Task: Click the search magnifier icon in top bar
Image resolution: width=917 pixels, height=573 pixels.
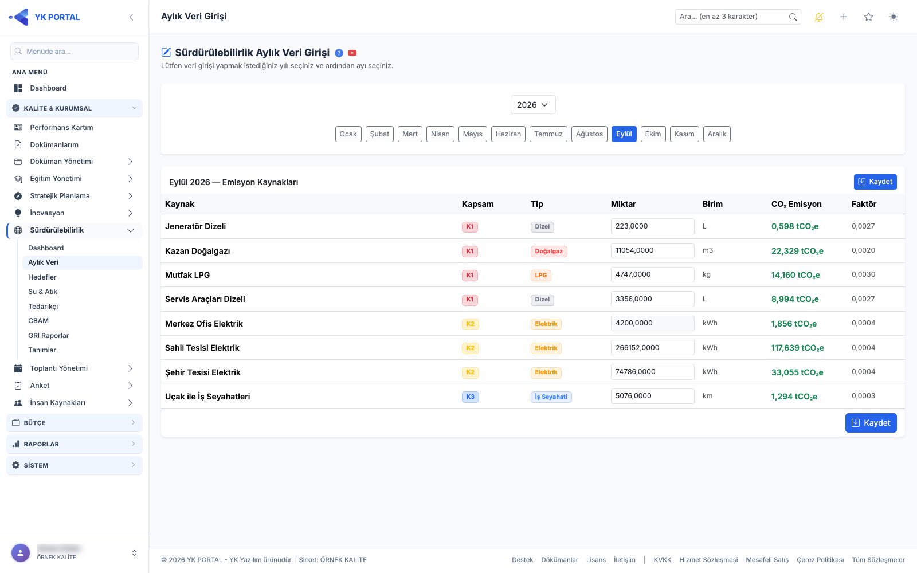Action: point(793,17)
